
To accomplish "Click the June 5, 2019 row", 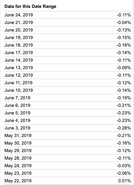I will tap(68, 113).
